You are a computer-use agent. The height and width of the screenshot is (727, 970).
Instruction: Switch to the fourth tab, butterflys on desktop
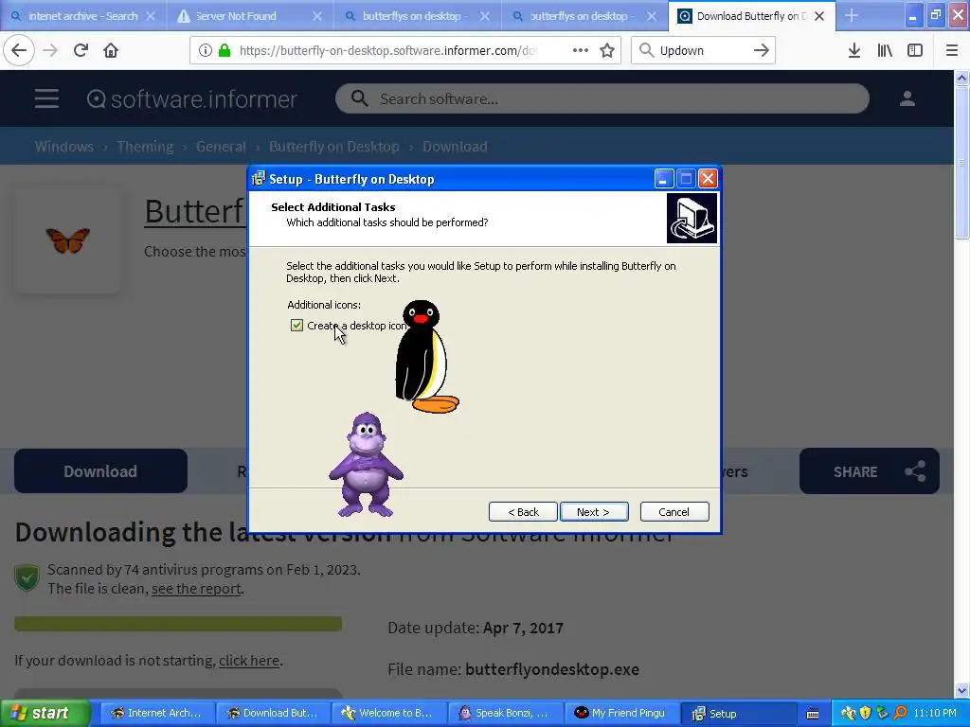[x=584, y=16]
